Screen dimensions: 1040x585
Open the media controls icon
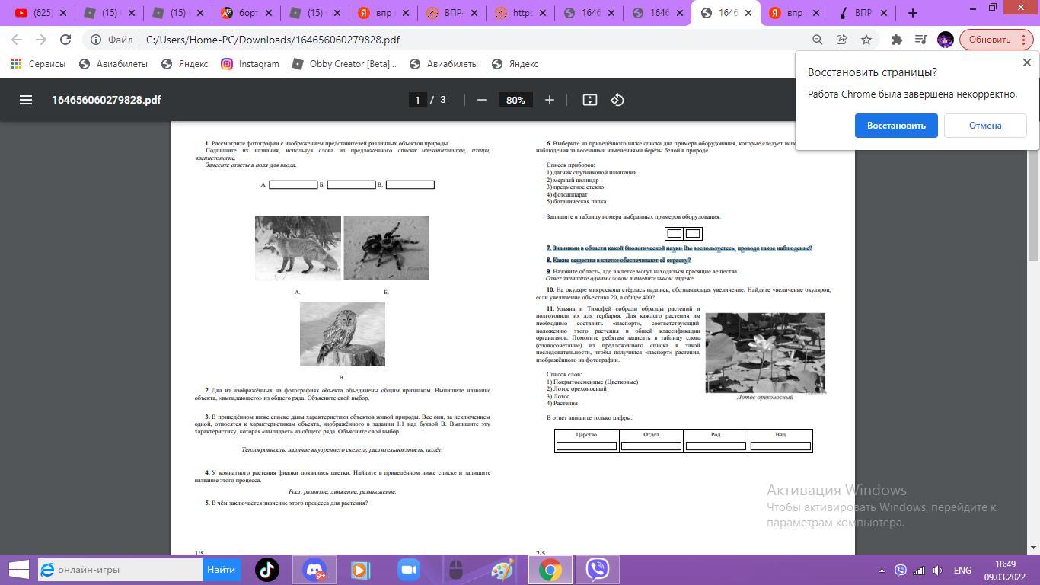(x=920, y=40)
